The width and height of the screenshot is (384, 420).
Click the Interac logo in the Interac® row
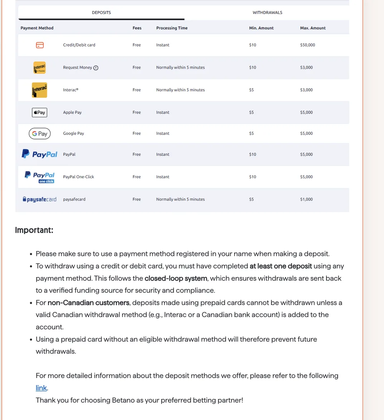[x=39, y=90]
